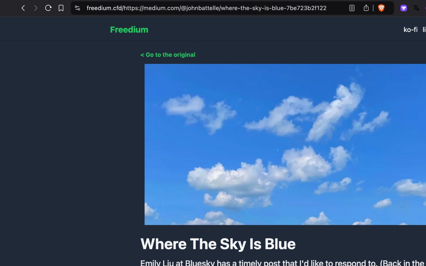Open the translate page icon

tap(416, 8)
